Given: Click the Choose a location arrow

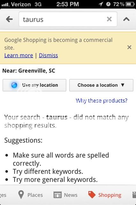Looking at the screenshot, I should click(x=123, y=85).
